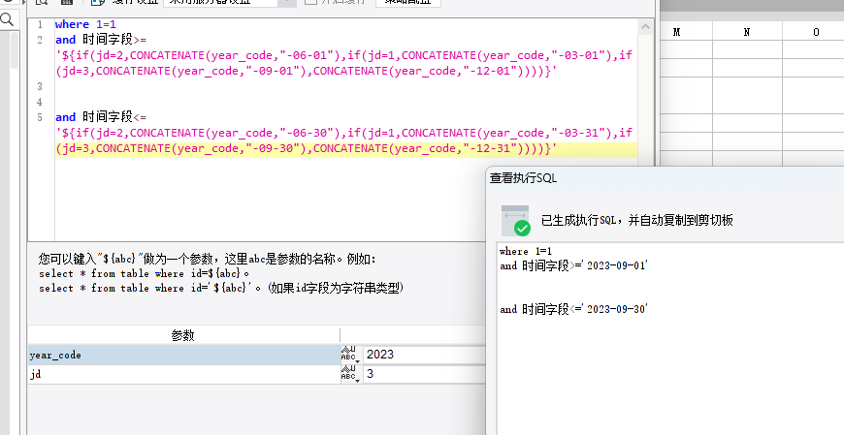The height and width of the screenshot is (435, 844).
Task: Click 'where 1=1' in the generated SQL result
Action: (526, 251)
